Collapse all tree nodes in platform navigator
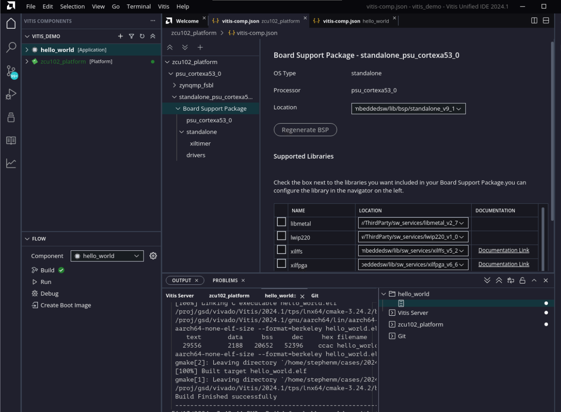561x412 pixels. click(170, 47)
